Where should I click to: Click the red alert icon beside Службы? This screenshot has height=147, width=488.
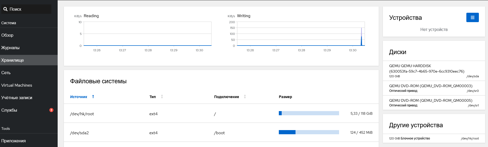51,110
